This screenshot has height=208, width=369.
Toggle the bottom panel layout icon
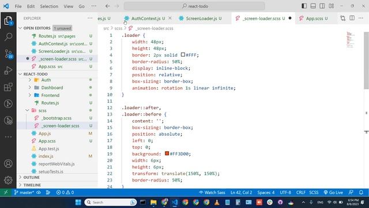[313, 6]
